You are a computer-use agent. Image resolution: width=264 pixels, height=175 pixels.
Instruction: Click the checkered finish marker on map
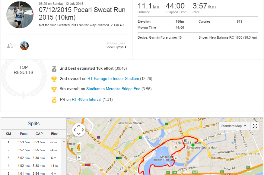pyautogui.click(x=185, y=140)
